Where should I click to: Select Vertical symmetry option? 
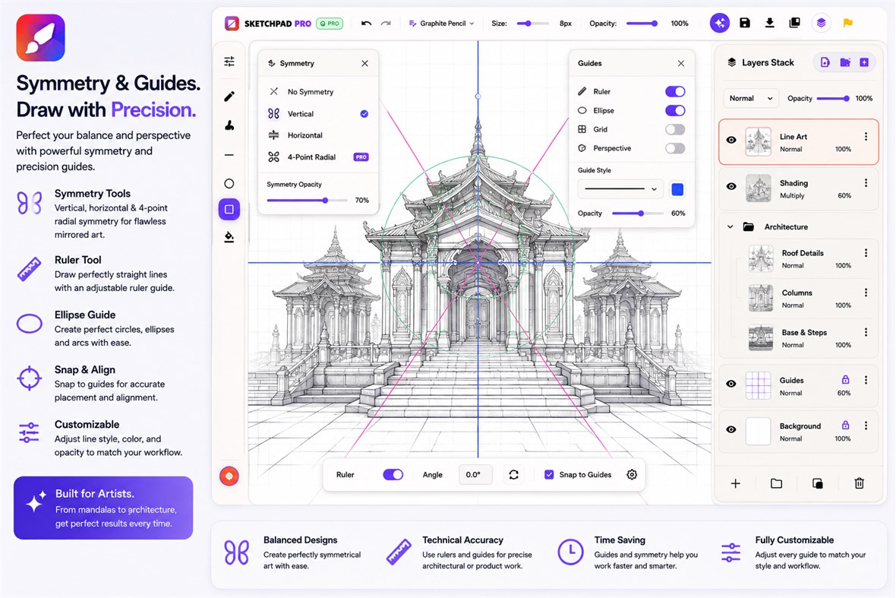pos(317,114)
